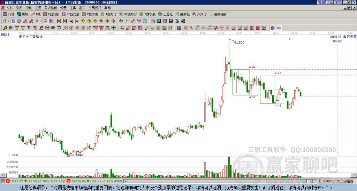Viewport: 357px width, 191px height.
Task: Switch to the K线 chart view
Action: point(36,14)
